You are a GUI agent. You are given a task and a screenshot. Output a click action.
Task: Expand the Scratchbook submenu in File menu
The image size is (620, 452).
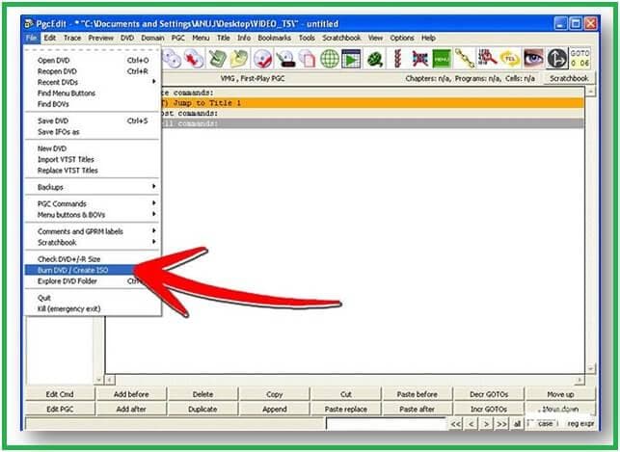tap(92, 242)
